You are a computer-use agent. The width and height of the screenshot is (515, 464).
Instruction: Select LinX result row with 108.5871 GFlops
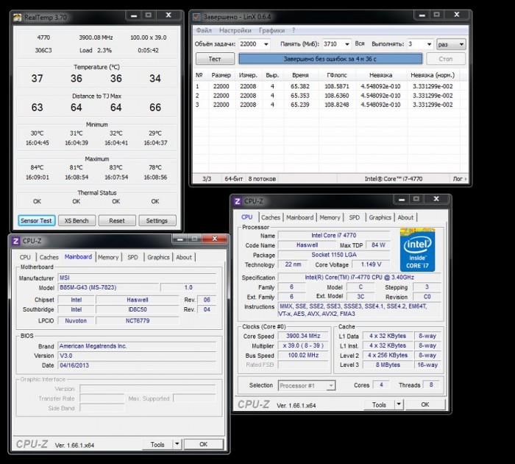click(x=330, y=86)
